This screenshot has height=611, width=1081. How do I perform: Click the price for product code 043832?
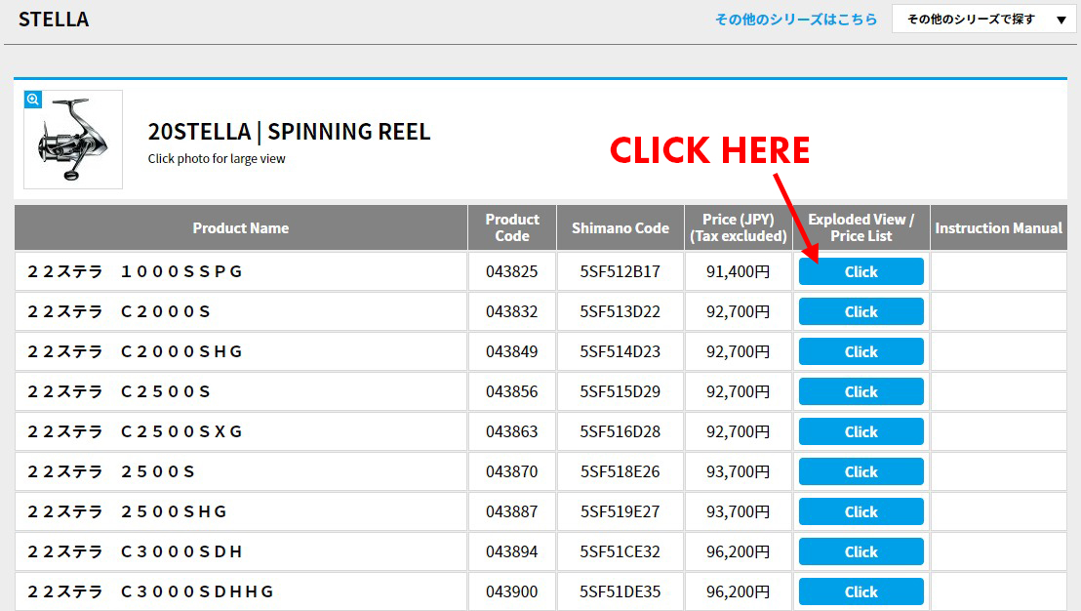pos(738,311)
